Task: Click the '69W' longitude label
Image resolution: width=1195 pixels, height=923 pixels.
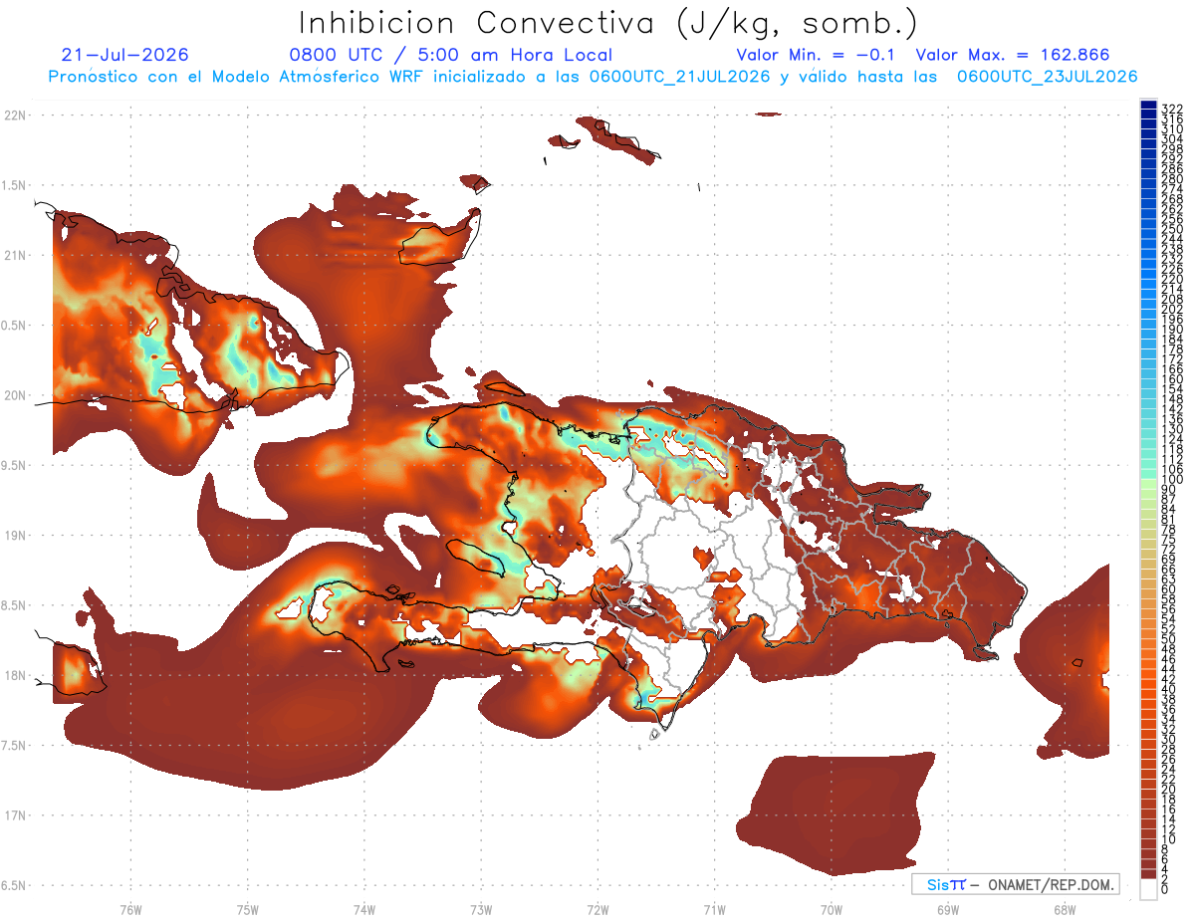Action: click(x=947, y=910)
